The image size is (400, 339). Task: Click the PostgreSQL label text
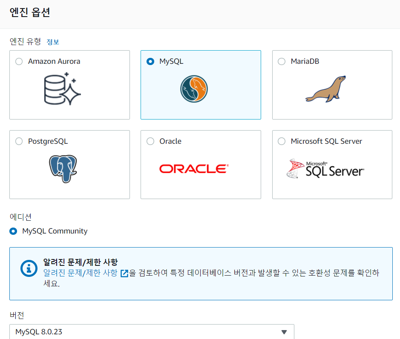click(x=48, y=141)
